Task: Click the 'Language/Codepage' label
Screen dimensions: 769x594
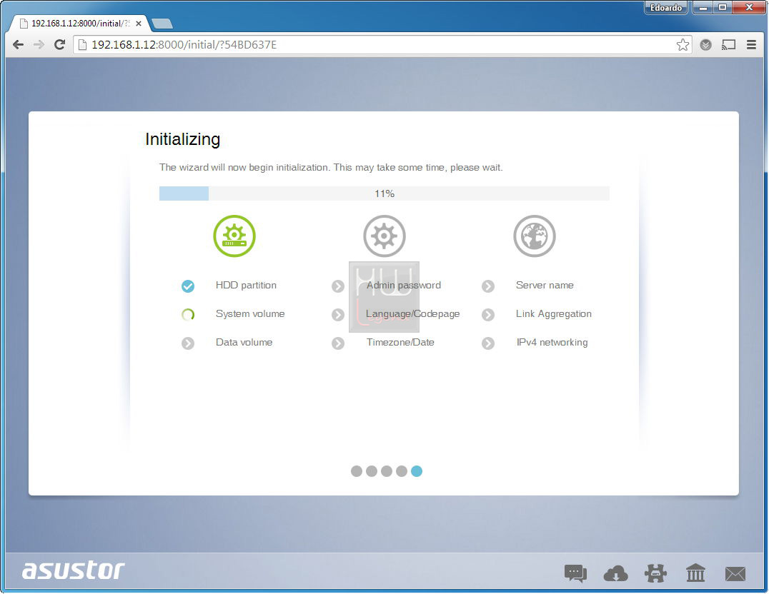Action: click(413, 313)
